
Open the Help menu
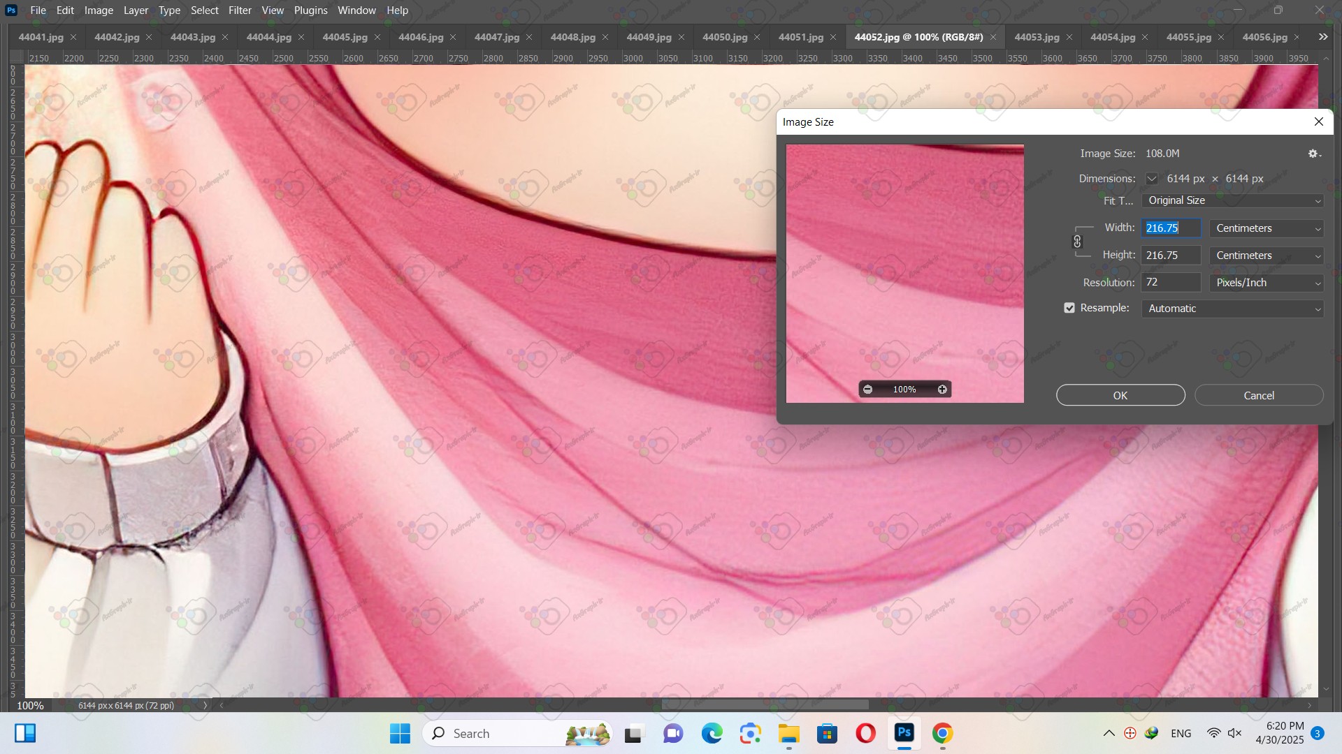397,10
